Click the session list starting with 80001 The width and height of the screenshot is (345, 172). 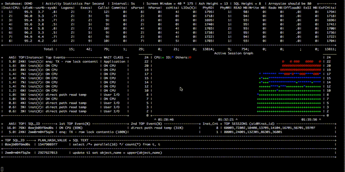253,132
